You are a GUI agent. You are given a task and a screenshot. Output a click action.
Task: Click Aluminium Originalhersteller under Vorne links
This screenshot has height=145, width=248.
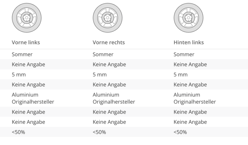33,98
